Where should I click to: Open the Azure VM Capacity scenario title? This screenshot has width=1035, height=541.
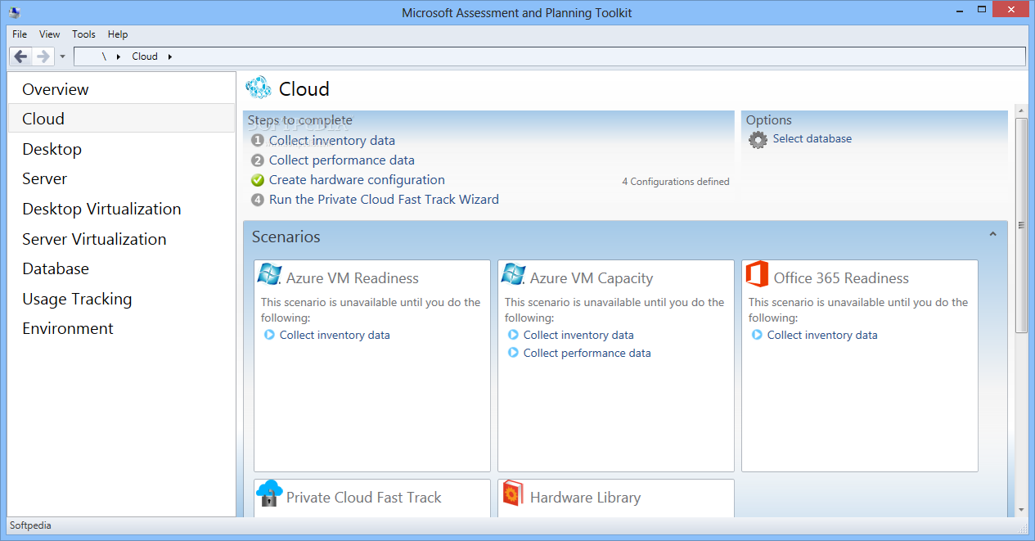pyautogui.click(x=592, y=278)
